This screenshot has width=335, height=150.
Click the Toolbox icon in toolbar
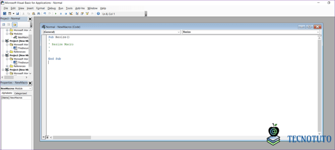tap(92, 13)
